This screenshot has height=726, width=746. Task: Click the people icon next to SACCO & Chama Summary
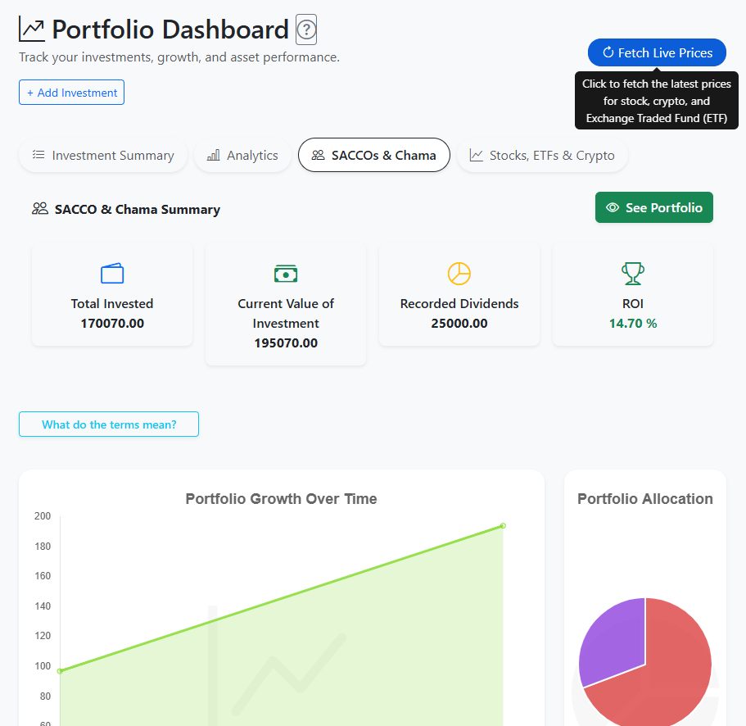[x=40, y=209]
